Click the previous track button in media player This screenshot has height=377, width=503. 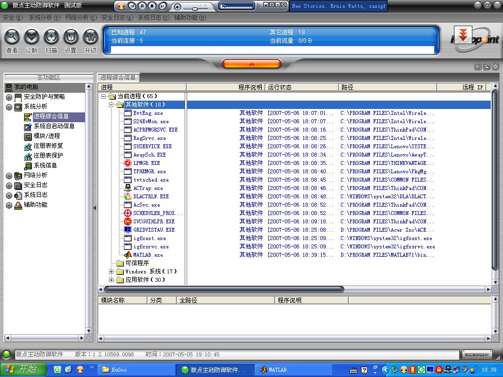tap(132, 6)
